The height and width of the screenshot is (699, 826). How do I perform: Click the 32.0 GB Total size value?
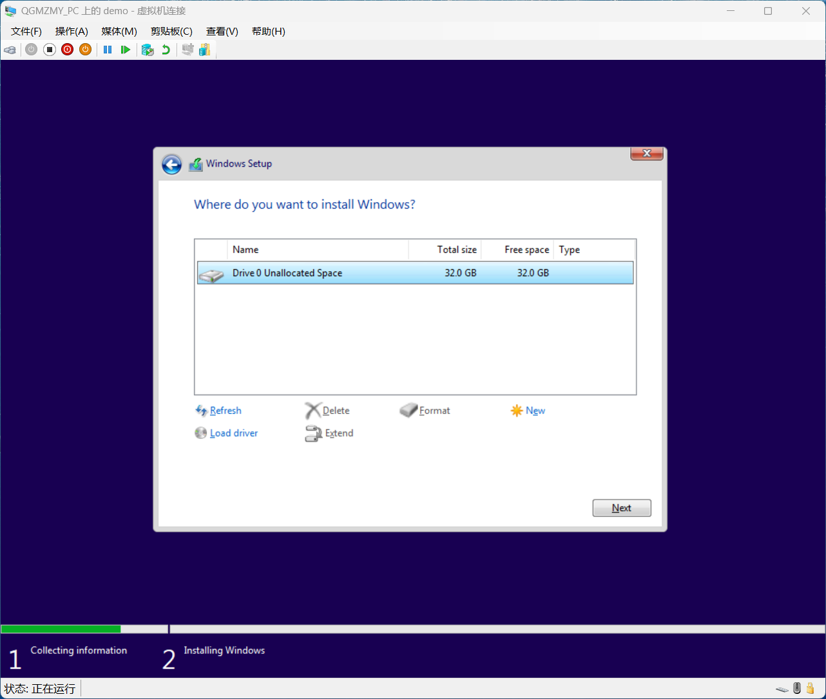pyautogui.click(x=461, y=273)
